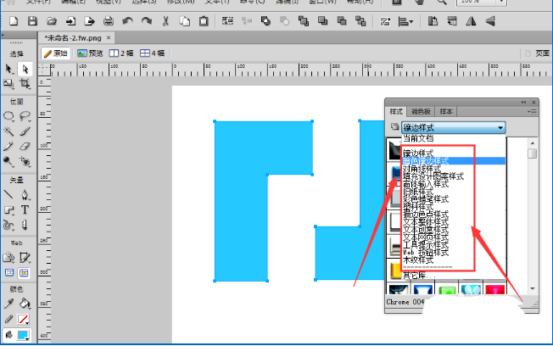Collapse the styles panel with double arrows
Screen dimensions: 553x346
point(523,103)
